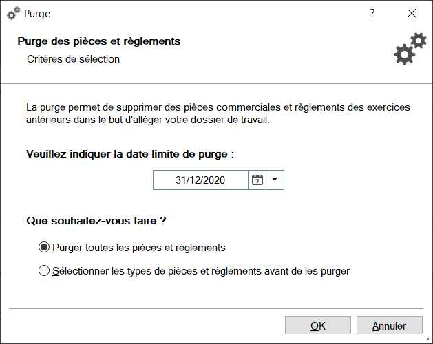This screenshot has width=433, height=344.
Task: Confirm with the OK button
Action: (318, 326)
